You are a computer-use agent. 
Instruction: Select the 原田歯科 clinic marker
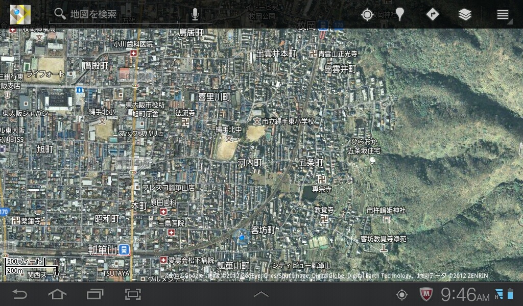163,211
